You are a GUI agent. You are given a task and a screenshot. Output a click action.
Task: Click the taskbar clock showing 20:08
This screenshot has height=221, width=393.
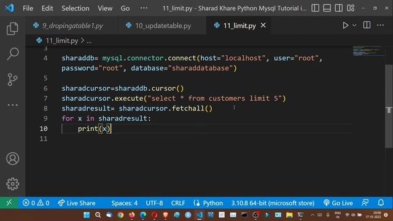[373, 215]
